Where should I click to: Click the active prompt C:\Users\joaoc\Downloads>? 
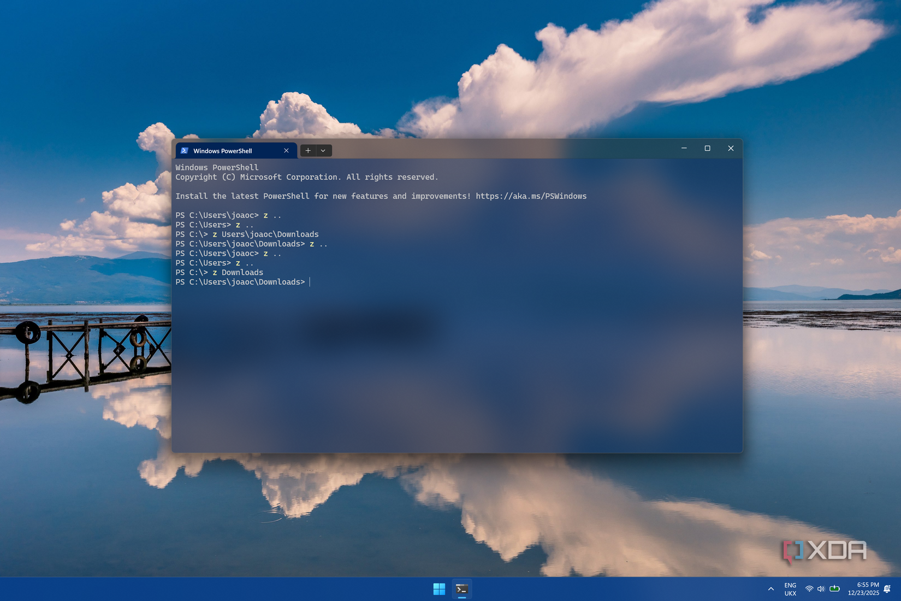(x=240, y=282)
